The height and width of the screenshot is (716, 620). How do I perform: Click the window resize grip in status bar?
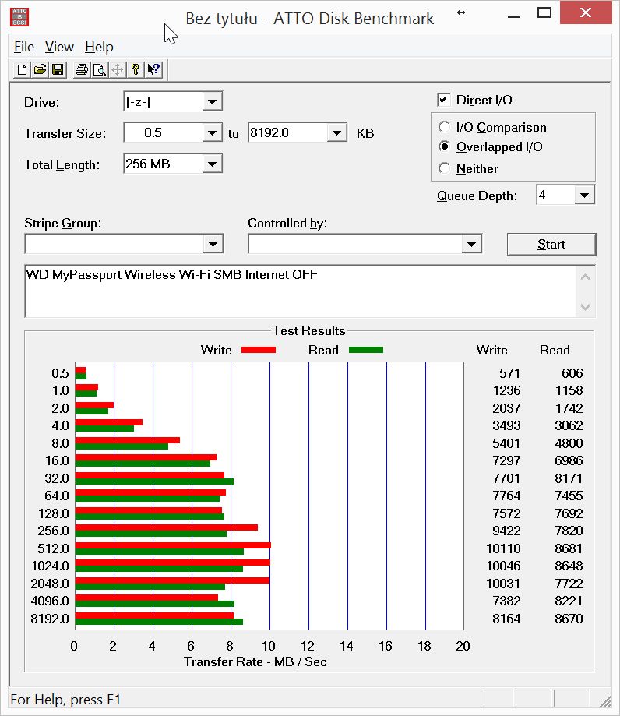click(605, 700)
